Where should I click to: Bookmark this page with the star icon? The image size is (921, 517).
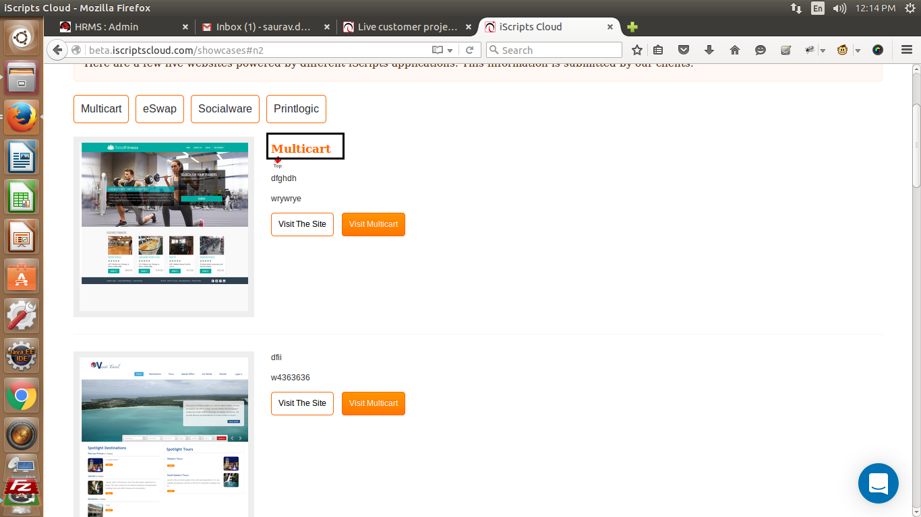point(636,50)
